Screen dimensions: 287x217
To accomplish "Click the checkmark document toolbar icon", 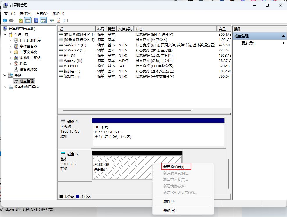I will tap(59, 20).
